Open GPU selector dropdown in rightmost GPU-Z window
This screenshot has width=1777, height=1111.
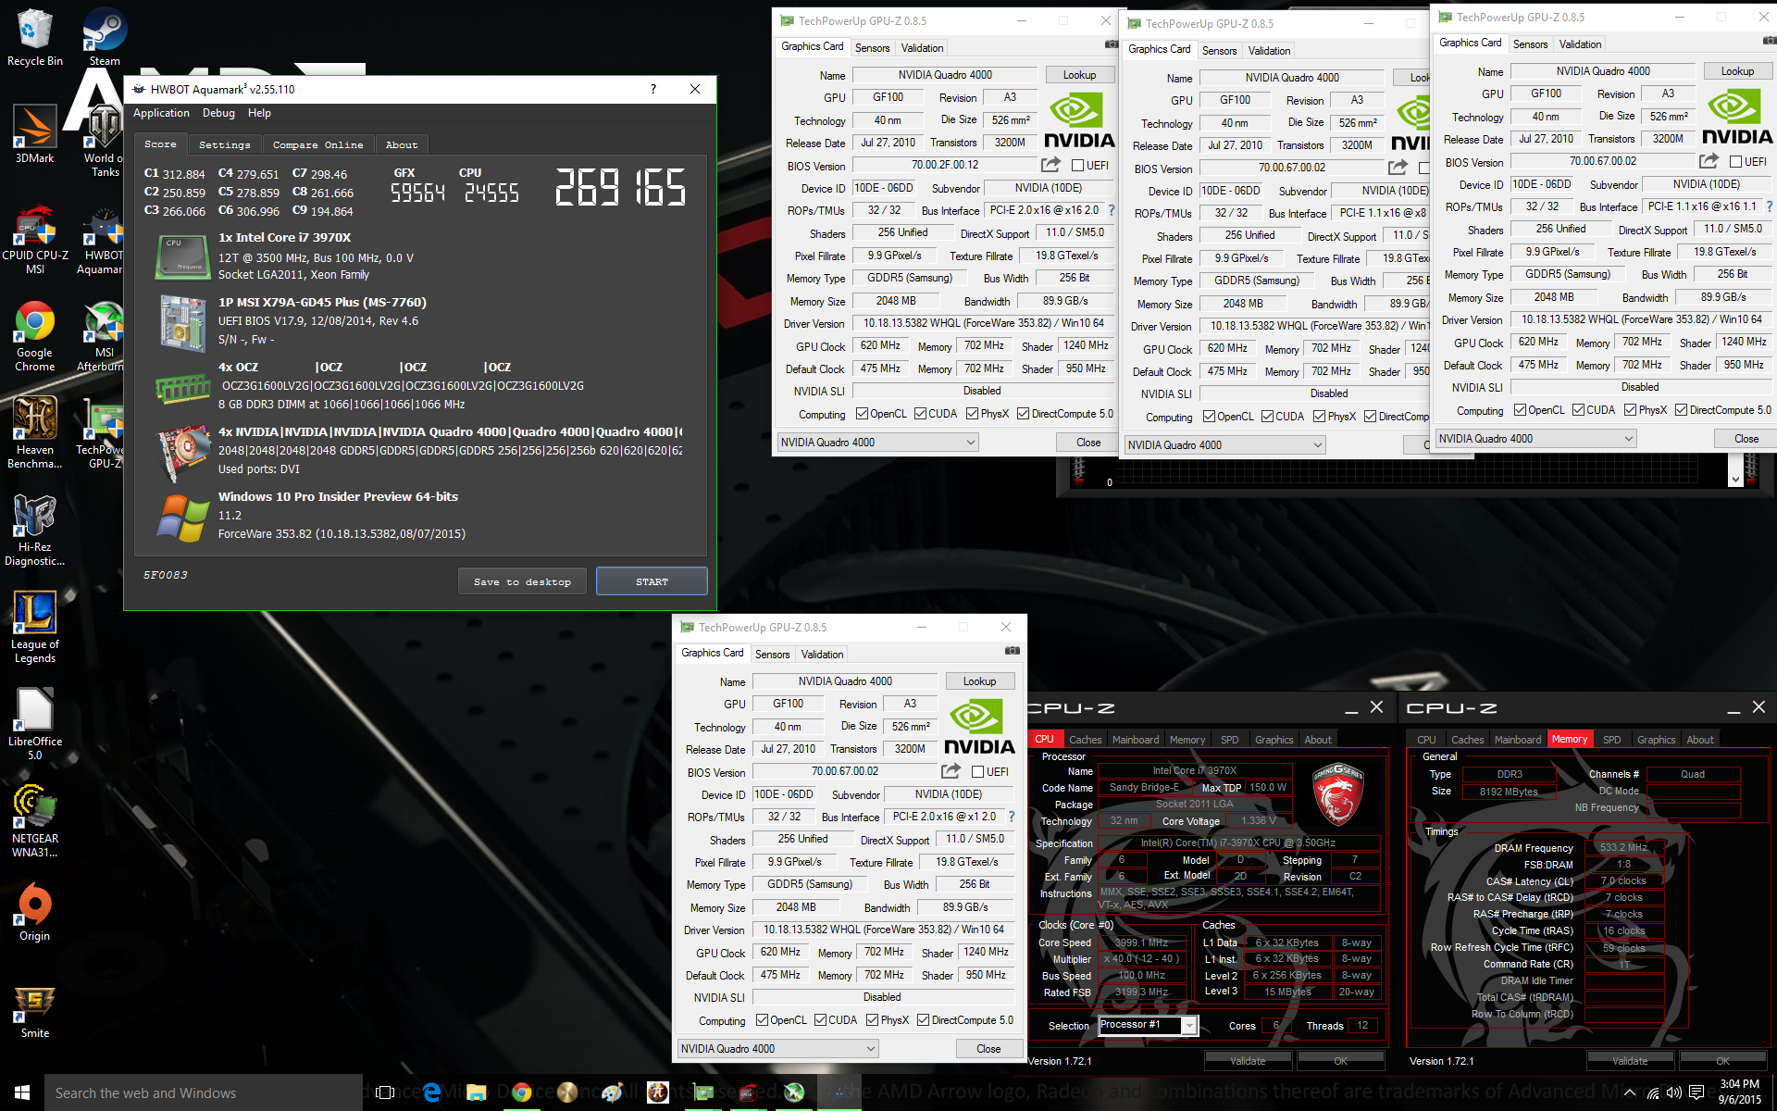pyautogui.click(x=1535, y=439)
